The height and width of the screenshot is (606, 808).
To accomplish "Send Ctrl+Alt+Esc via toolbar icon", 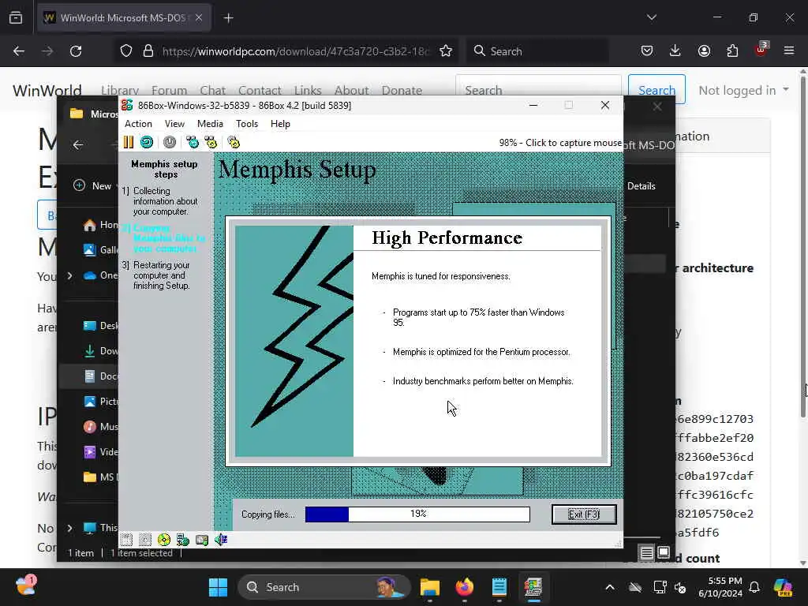I will (x=211, y=142).
